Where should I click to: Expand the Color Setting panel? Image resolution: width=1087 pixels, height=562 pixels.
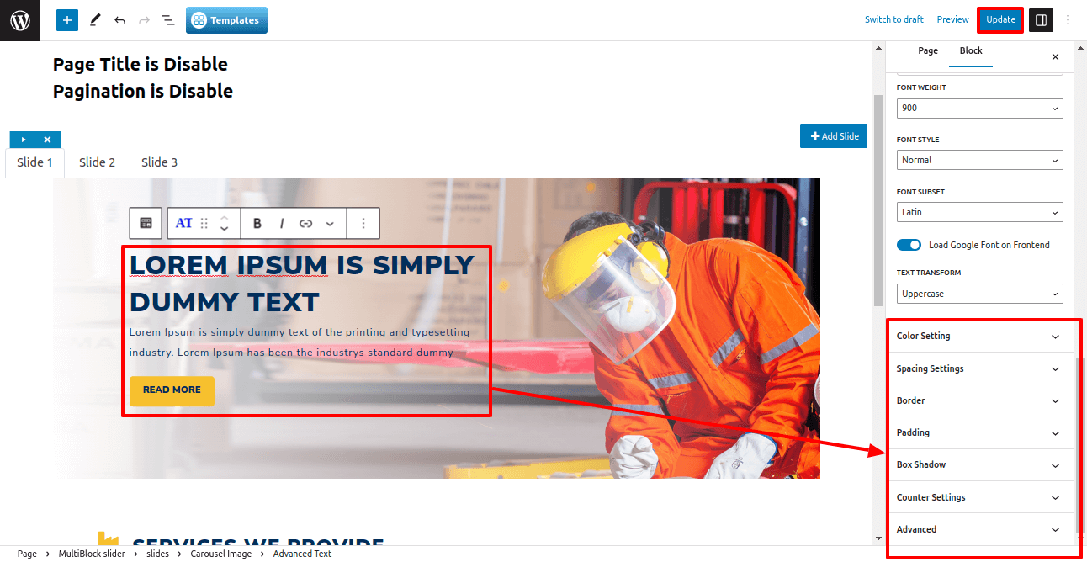(x=981, y=336)
